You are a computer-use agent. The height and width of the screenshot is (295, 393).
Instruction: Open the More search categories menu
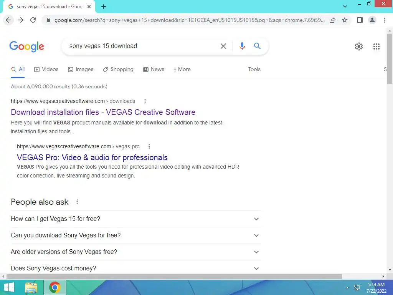182,70
